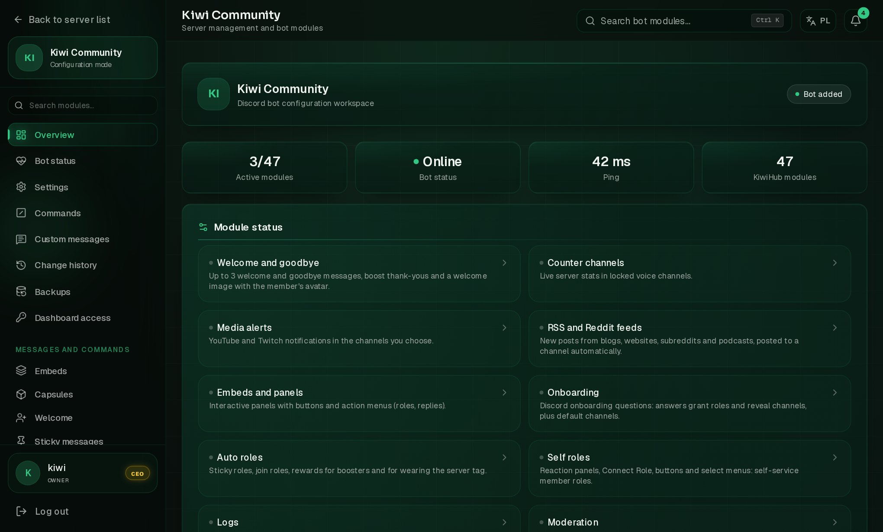This screenshot has width=883, height=532.
Task: Click the Commands slash icon
Action: point(21,213)
